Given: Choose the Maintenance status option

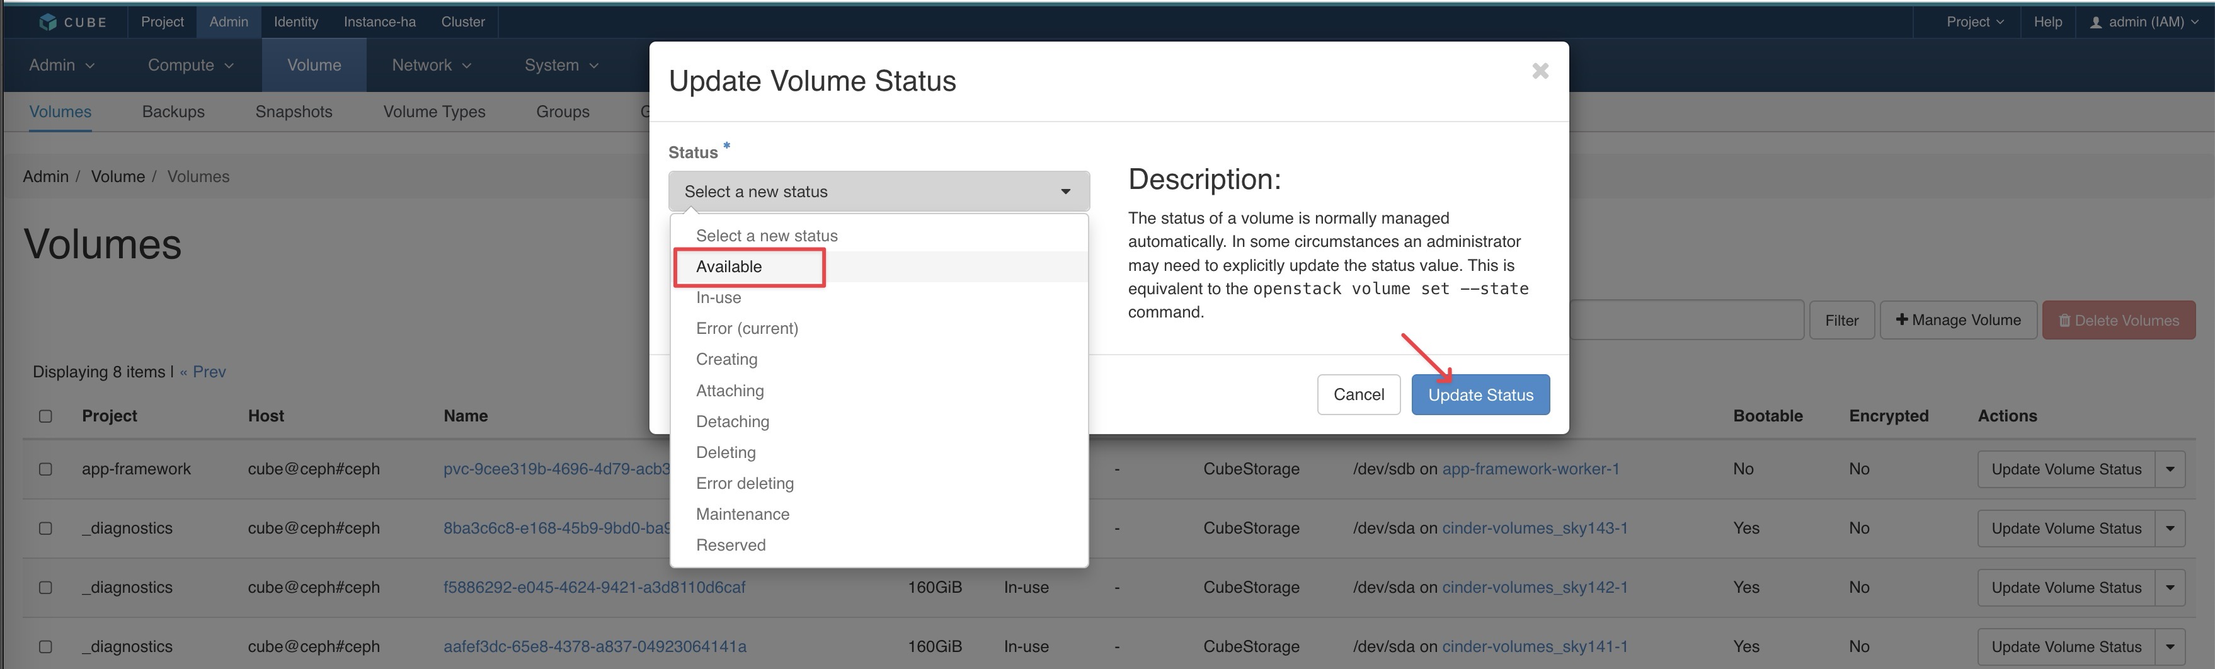Looking at the screenshot, I should (x=879, y=514).
